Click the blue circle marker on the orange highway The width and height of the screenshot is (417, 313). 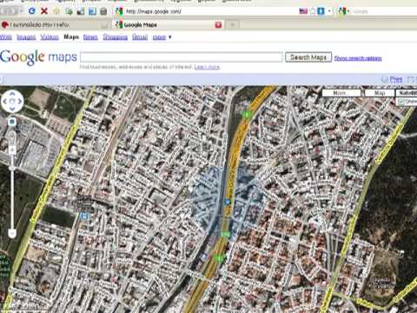click(x=228, y=202)
